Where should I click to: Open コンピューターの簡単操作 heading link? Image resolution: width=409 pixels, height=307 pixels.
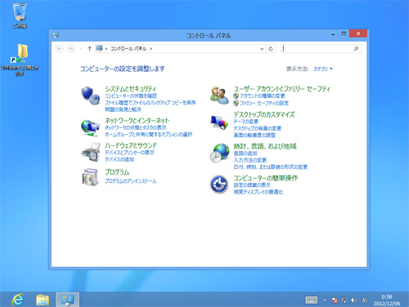266,178
